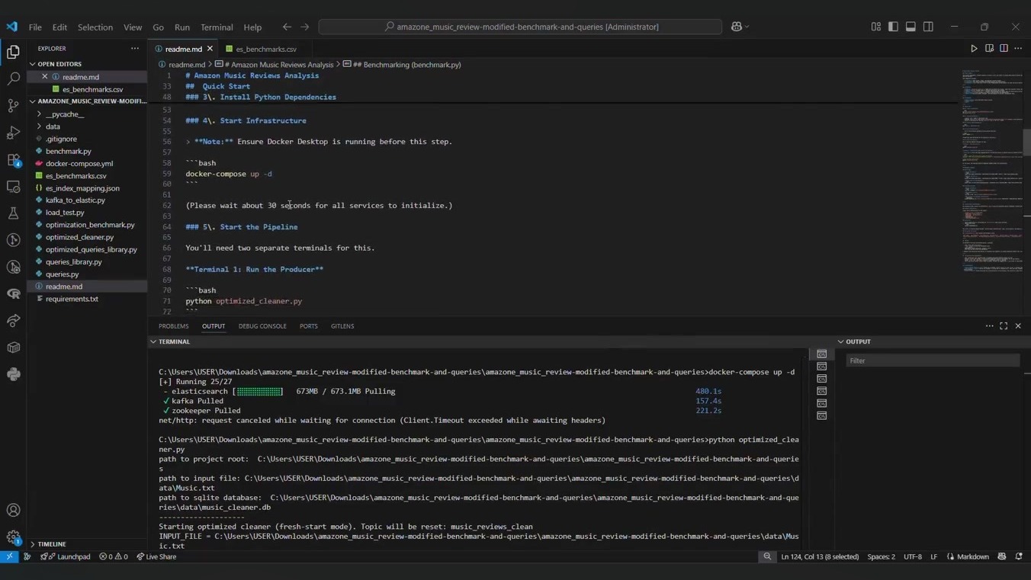
Task: Collapse the AMAZONE_MUSIC_REVIEW project folder
Action: 87,101
